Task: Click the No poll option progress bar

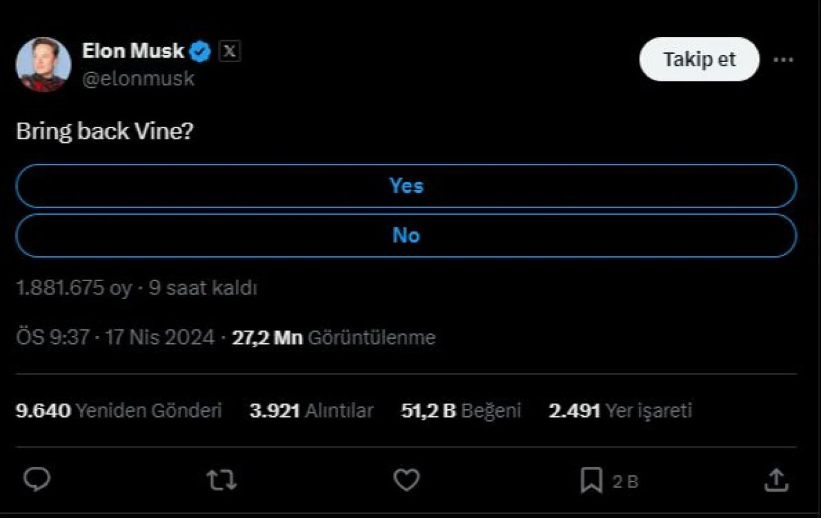Action: tap(405, 236)
